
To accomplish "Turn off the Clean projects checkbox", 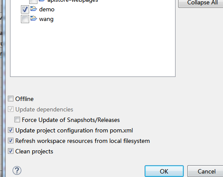I will 10,151.
